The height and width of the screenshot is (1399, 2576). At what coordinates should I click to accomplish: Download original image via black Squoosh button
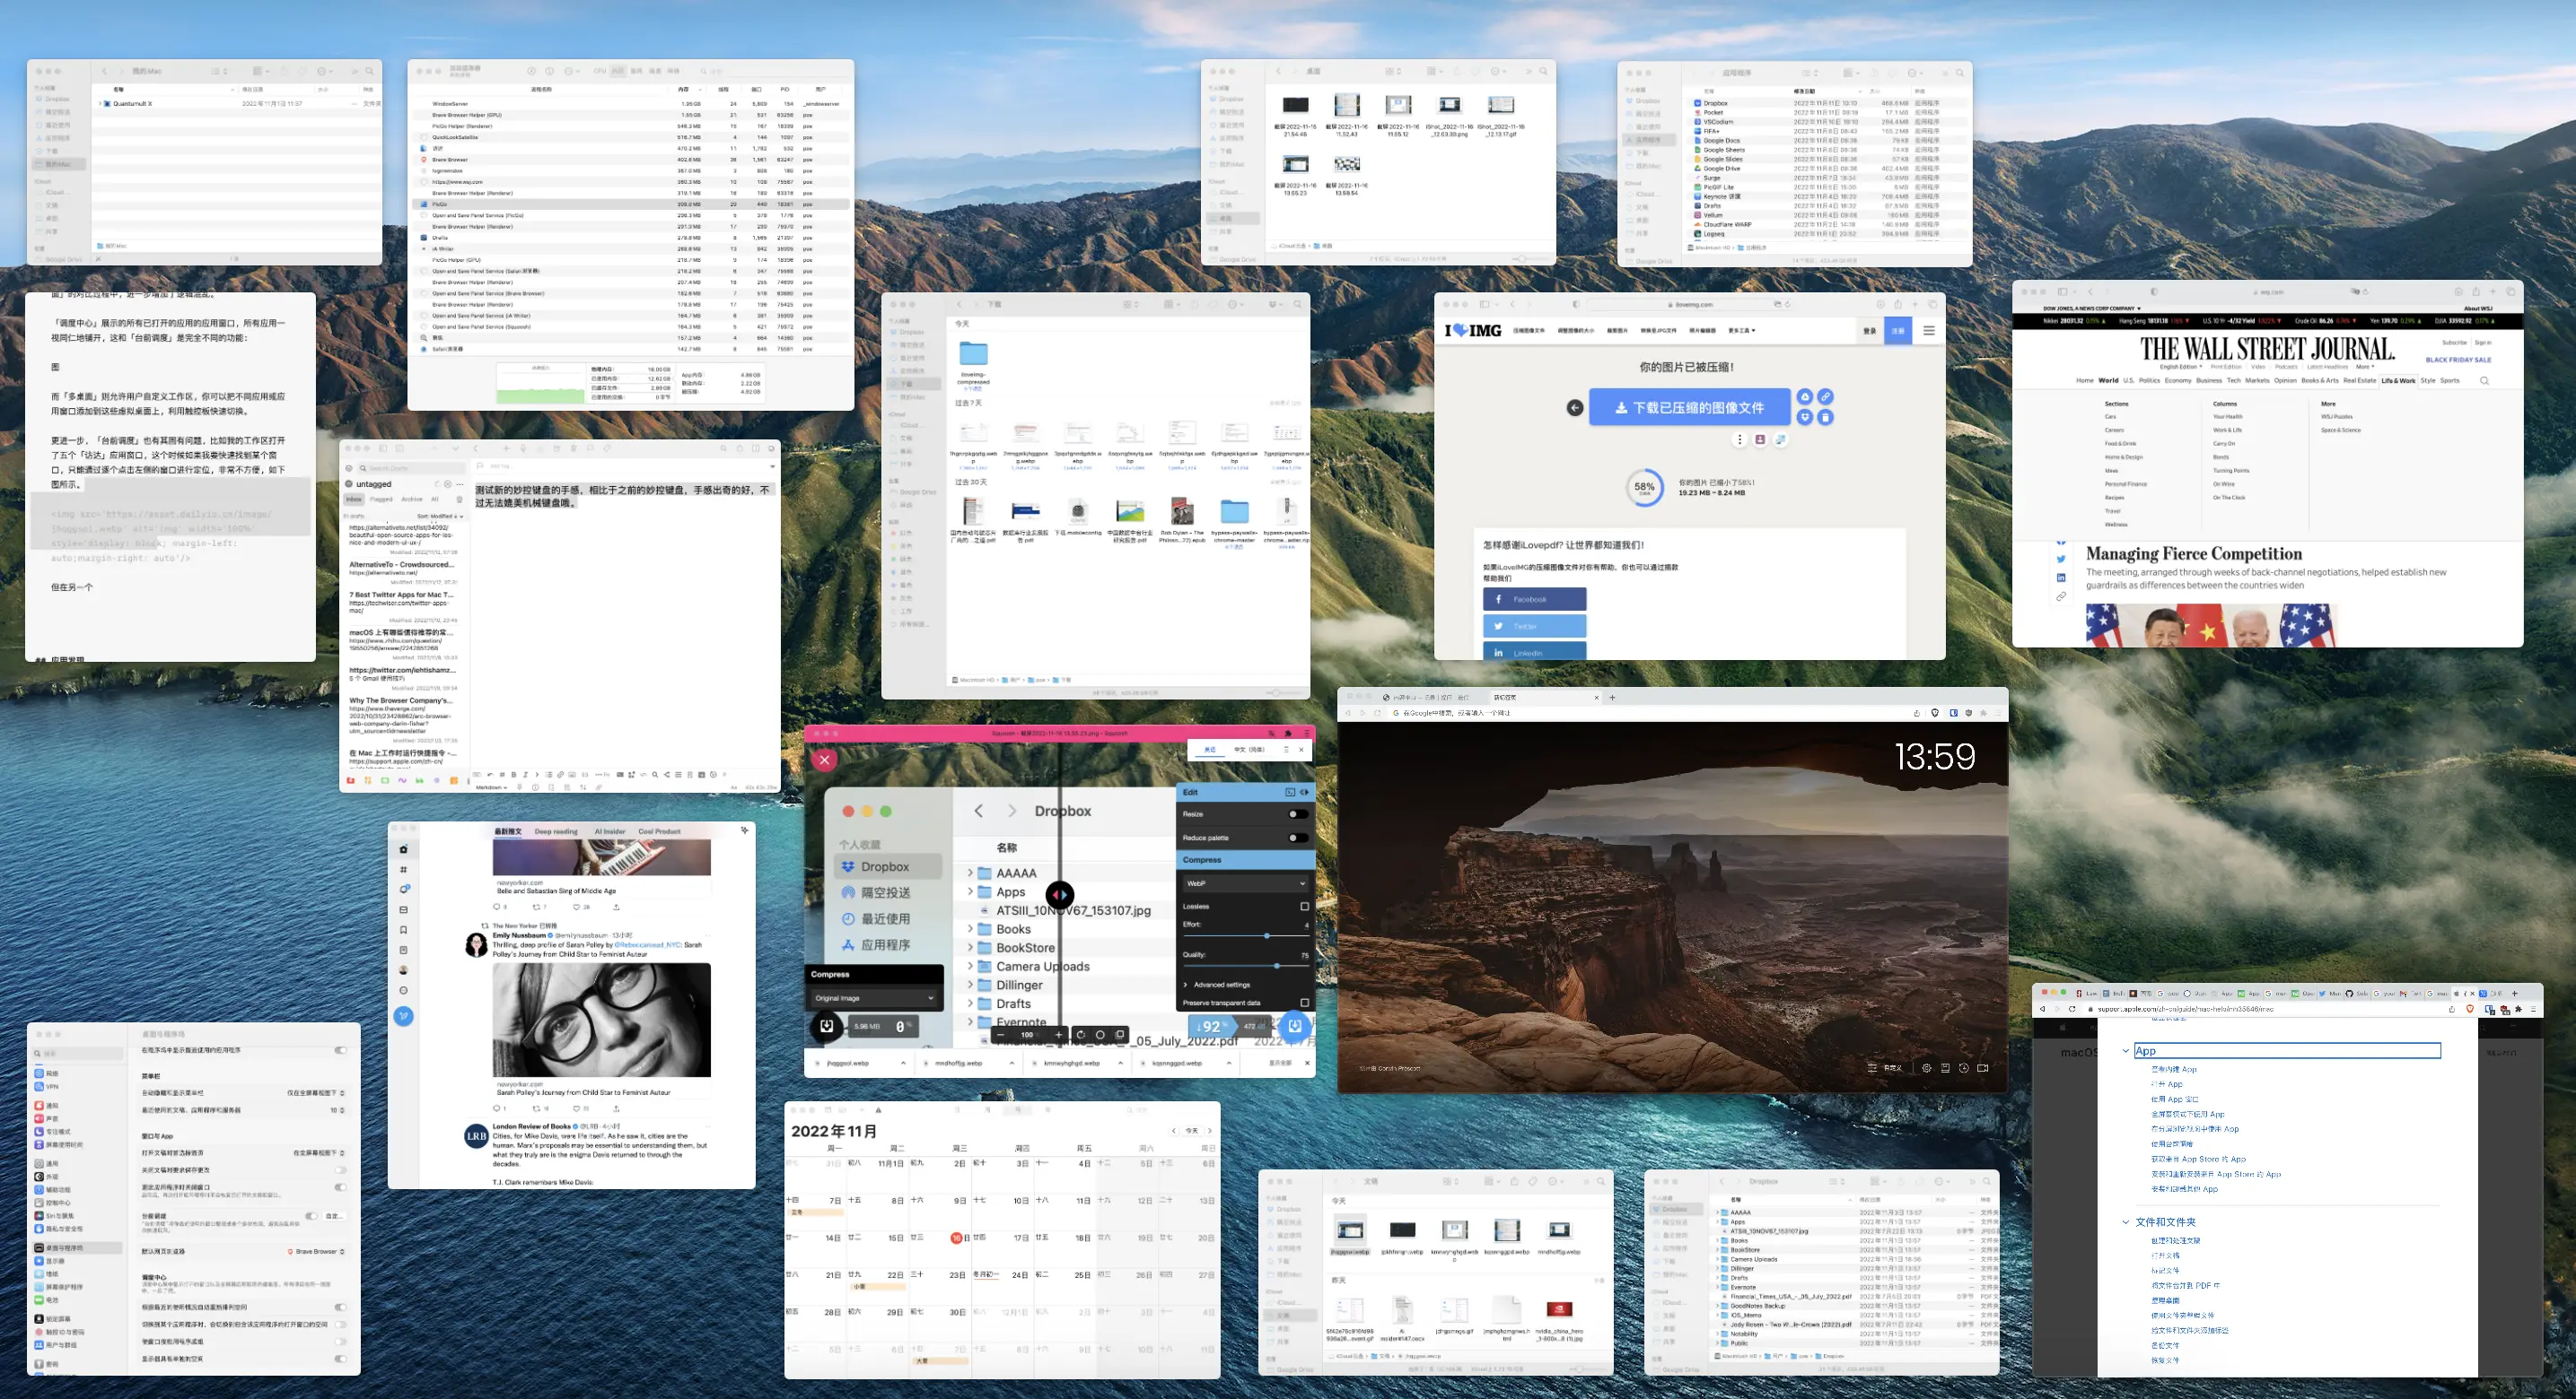click(827, 1025)
